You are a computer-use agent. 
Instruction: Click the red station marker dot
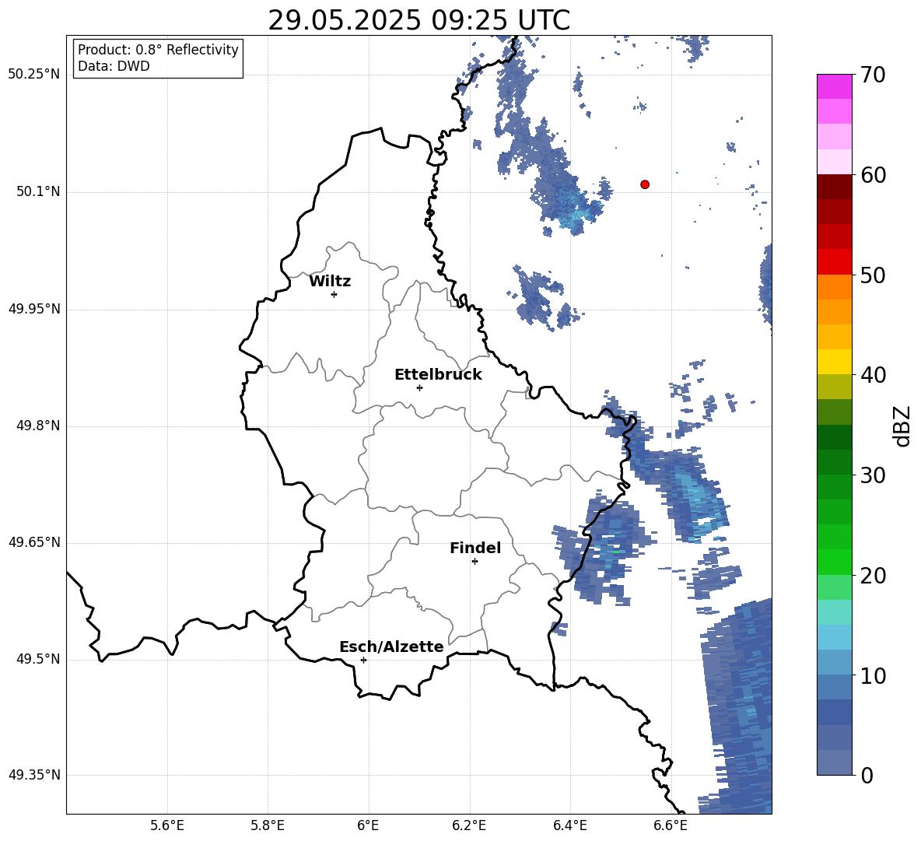(645, 184)
